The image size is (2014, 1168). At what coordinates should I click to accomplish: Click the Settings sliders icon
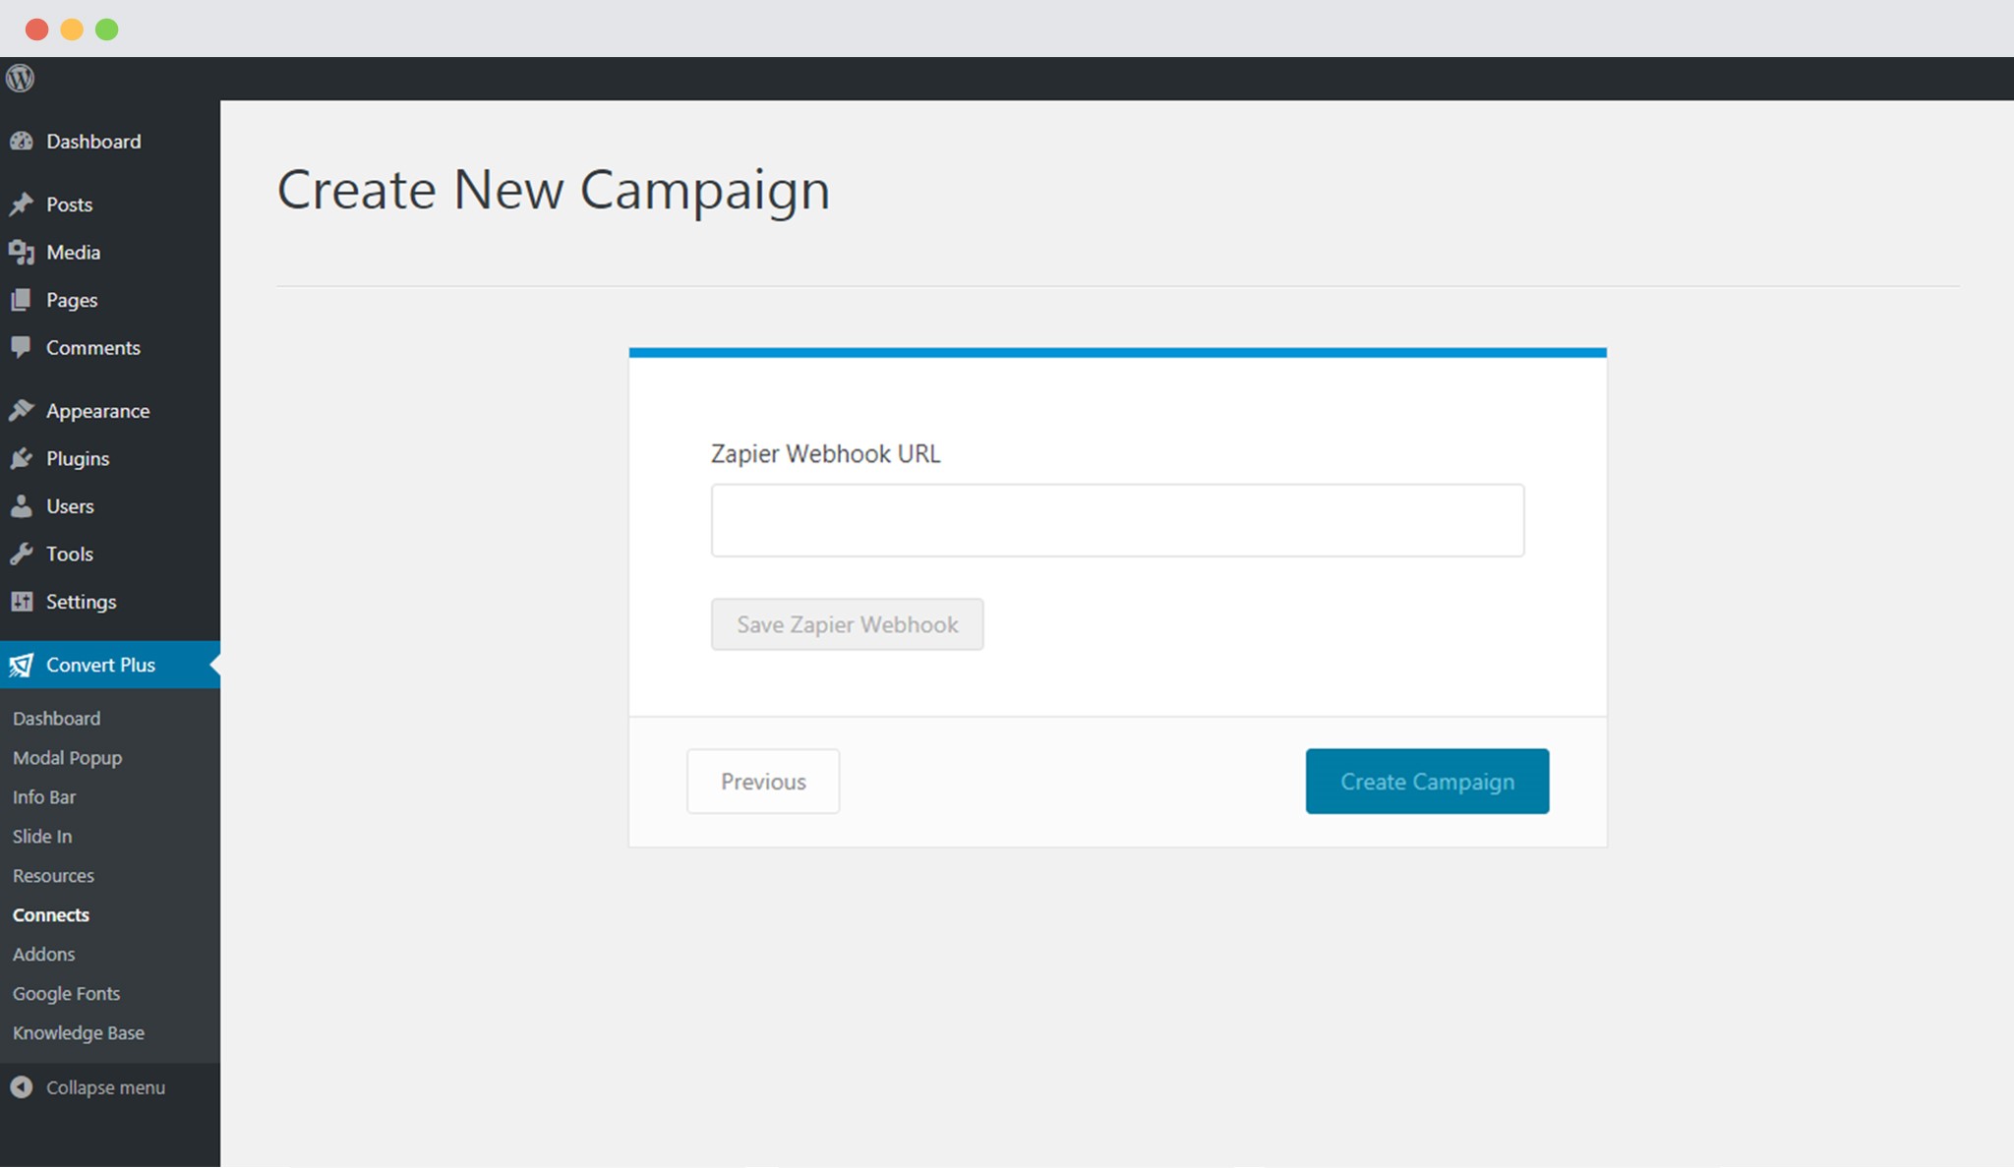22,602
